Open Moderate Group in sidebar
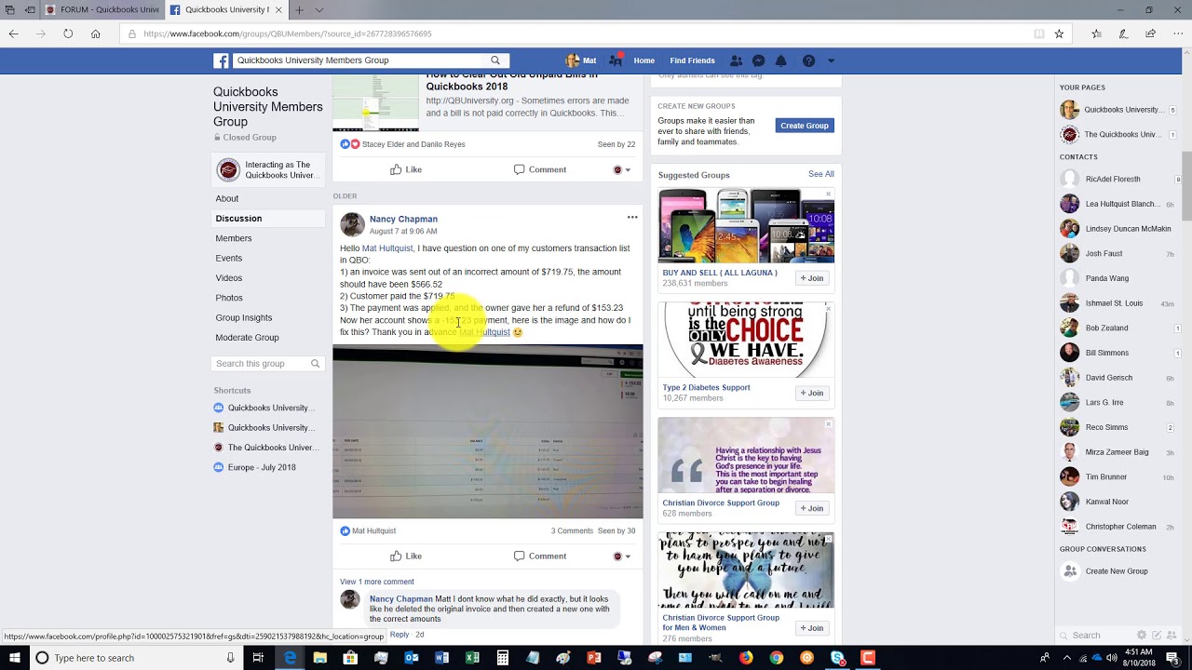This screenshot has width=1192, height=670. [247, 338]
